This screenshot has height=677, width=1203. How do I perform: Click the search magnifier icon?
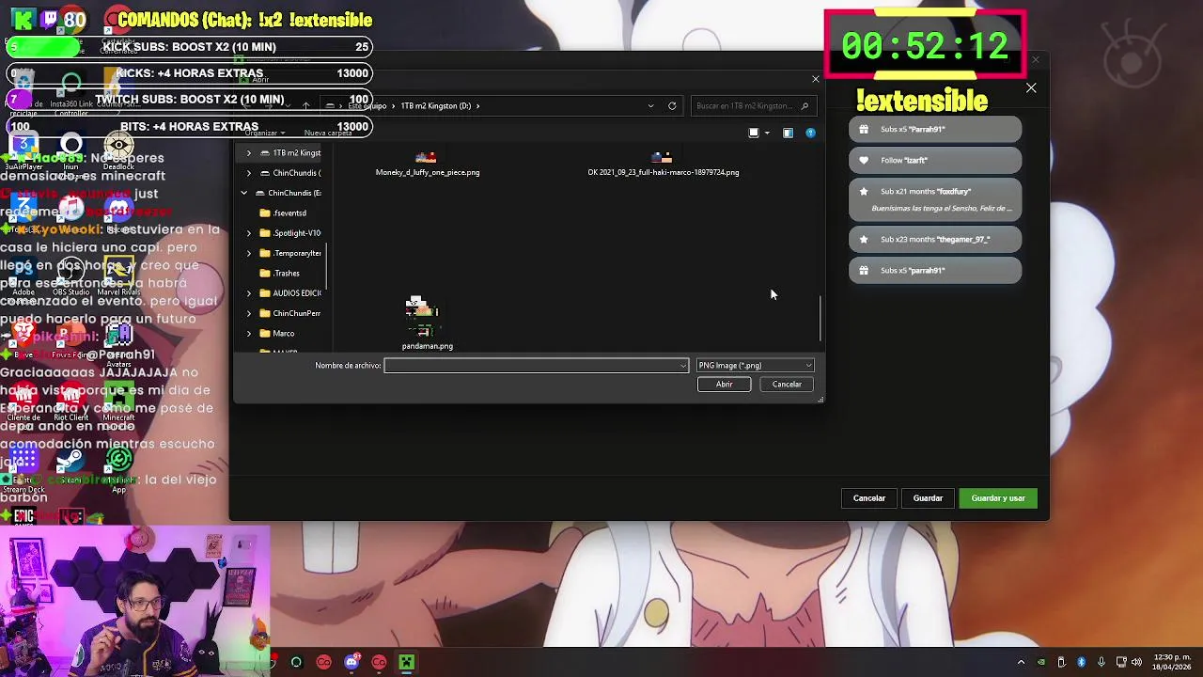(805, 105)
